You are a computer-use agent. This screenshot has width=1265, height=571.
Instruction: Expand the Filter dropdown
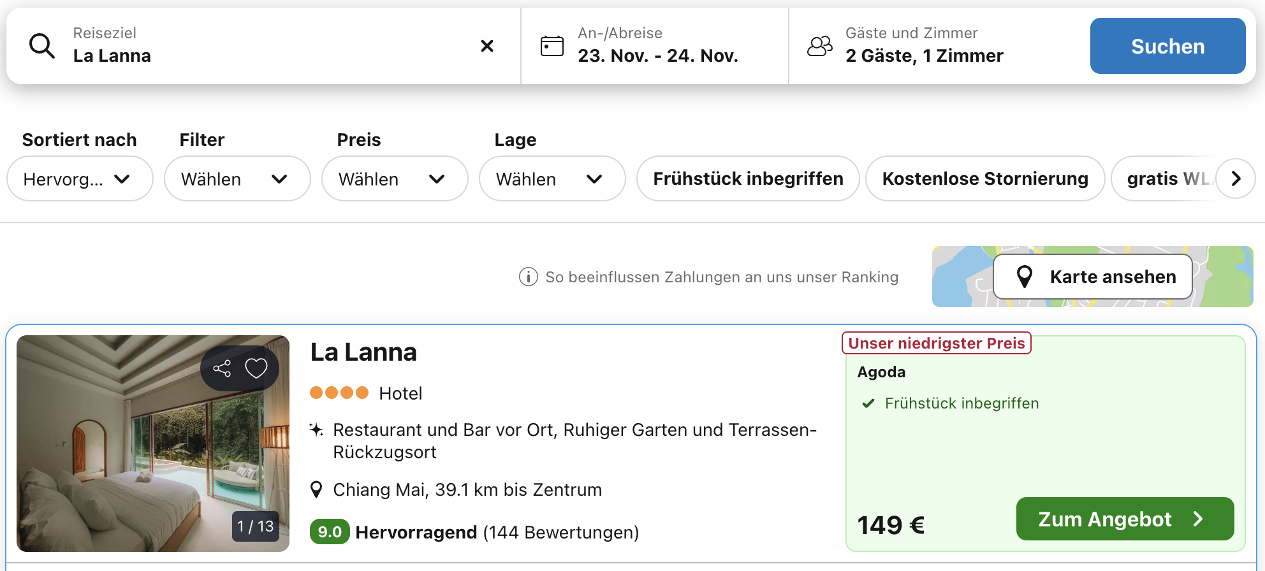click(x=237, y=179)
